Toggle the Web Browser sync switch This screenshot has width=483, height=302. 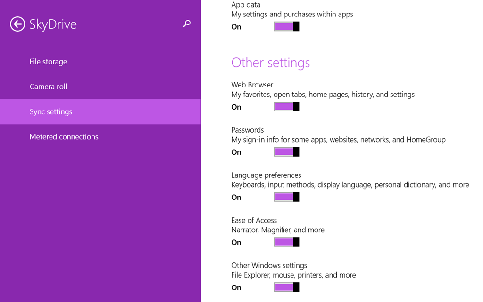286,107
